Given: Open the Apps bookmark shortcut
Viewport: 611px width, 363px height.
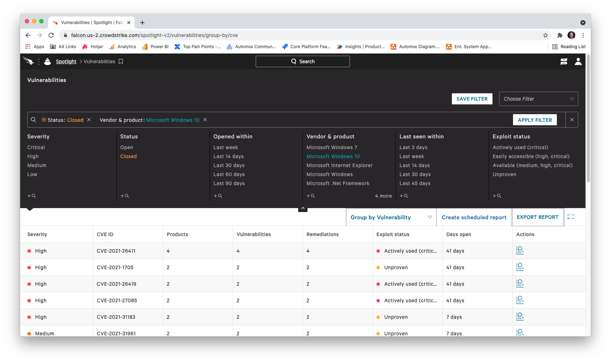Looking at the screenshot, I should pos(35,47).
